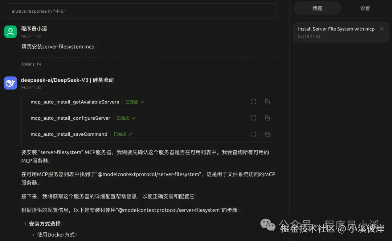
Task: Click the paragraph starting with 根据提供的配置信息
Action: [x=130, y=210]
